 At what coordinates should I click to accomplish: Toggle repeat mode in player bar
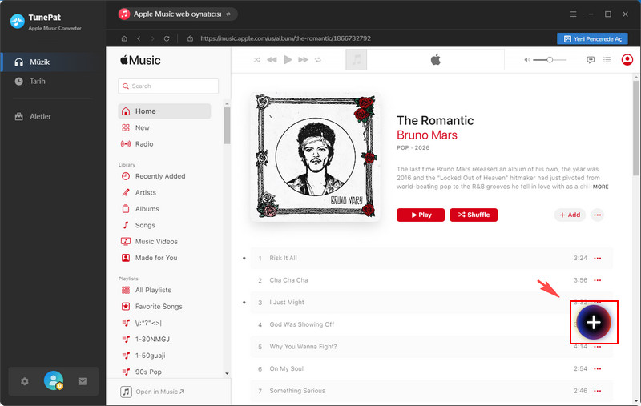pos(318,60)
